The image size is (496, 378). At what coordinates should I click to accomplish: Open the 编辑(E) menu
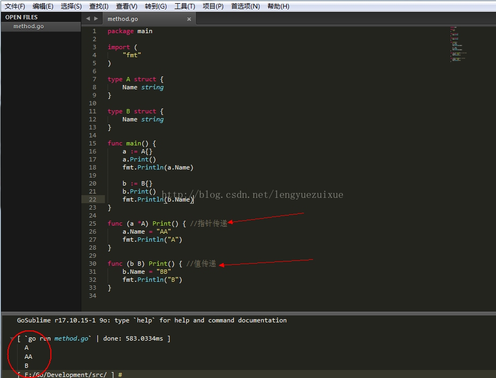[43, 6]
